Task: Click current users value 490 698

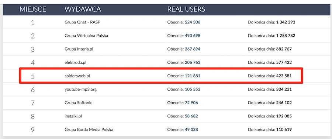Action: pyautogui.click(x=193, y=36)
